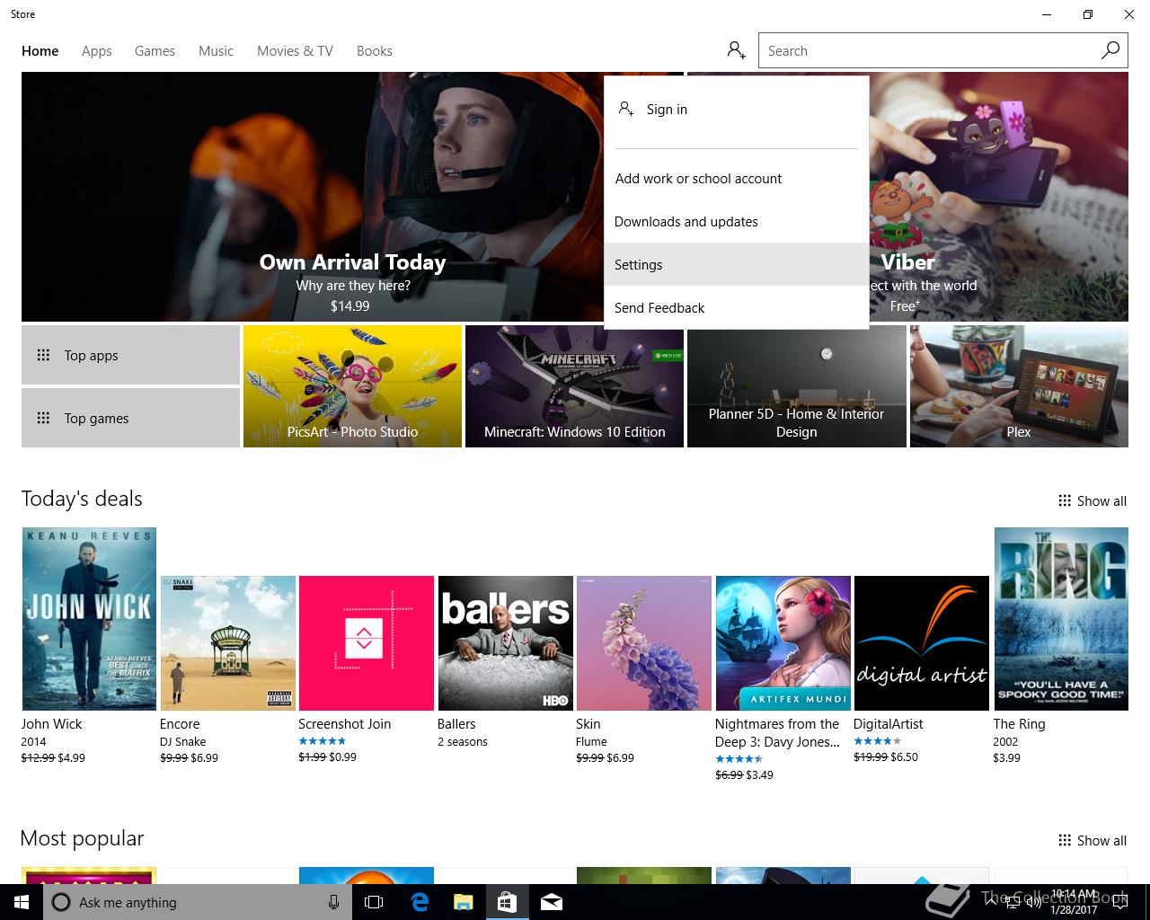Open the Mail app from the taskbar

tap(552, 902)
